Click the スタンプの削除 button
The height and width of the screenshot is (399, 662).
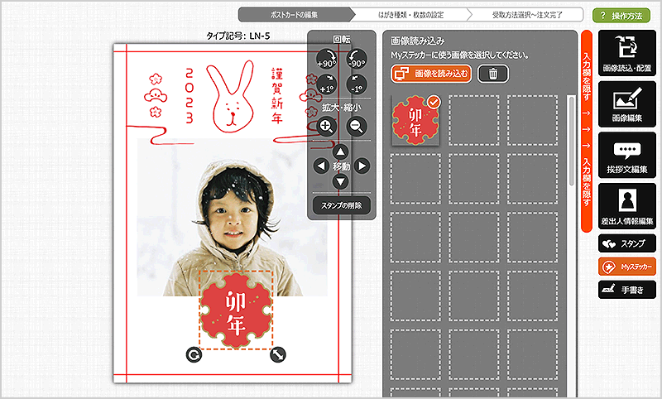[342, 205]
